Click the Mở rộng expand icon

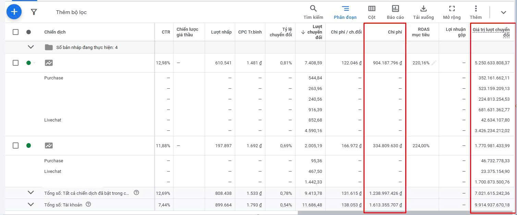pyautogui.click(x=452, y=12)
